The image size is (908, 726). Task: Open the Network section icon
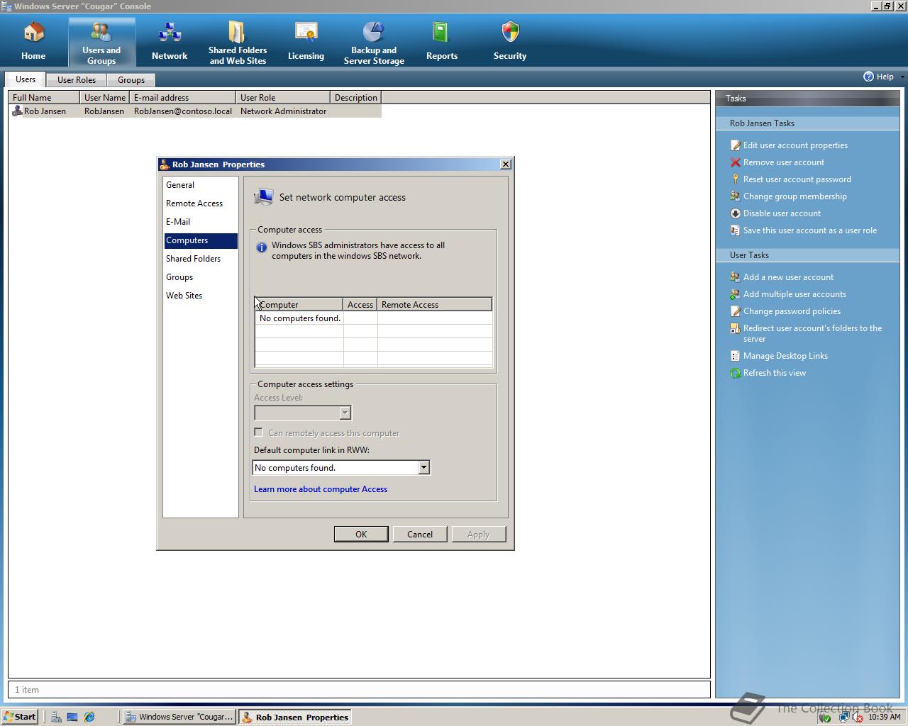(170, 33)
